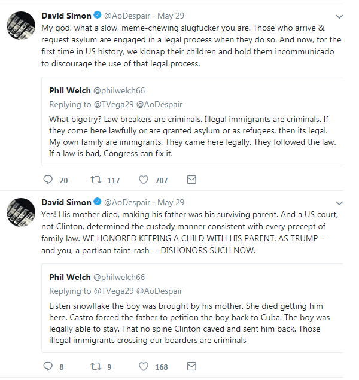
Task: Like the tweet with 168 likes
Action: coord(144,366)
